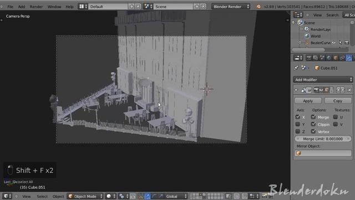The width and height of the screenshot is (355, 200).
Task: Toggle modifier edit mode display icon
Action: click(327, 90)
